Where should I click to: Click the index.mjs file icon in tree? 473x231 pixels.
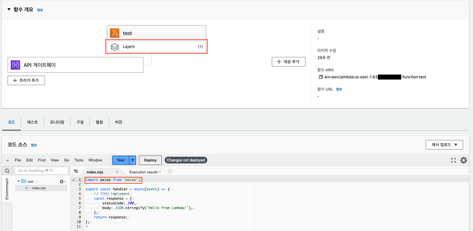click(x=27, y=188)
